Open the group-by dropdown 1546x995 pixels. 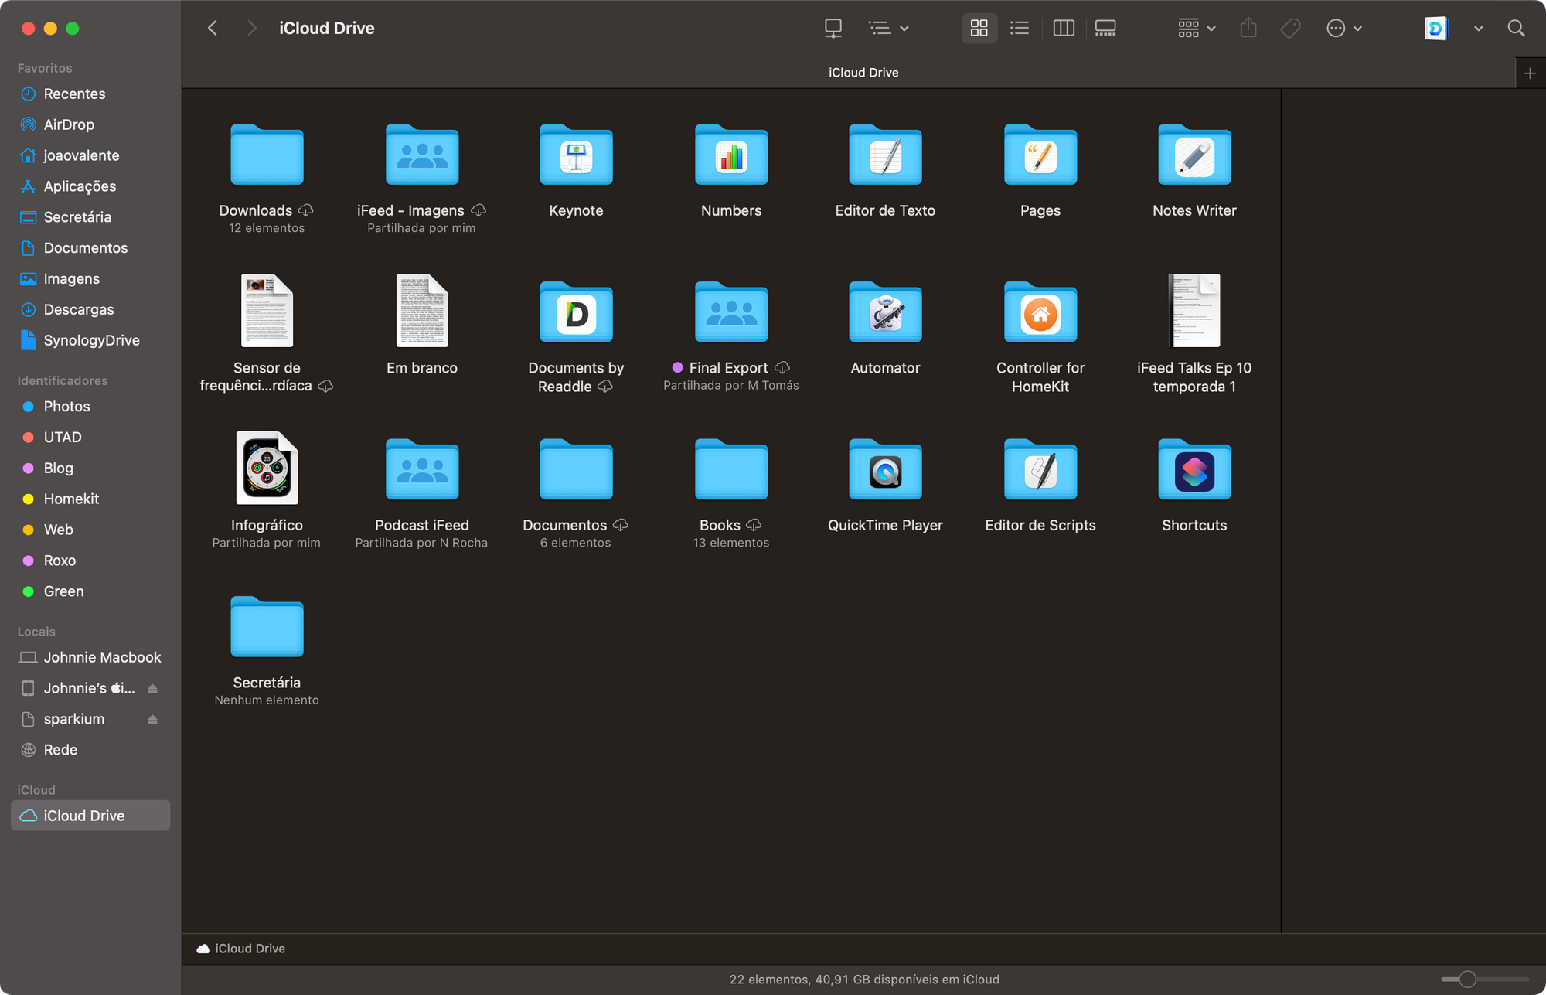tap(1196, 29)
